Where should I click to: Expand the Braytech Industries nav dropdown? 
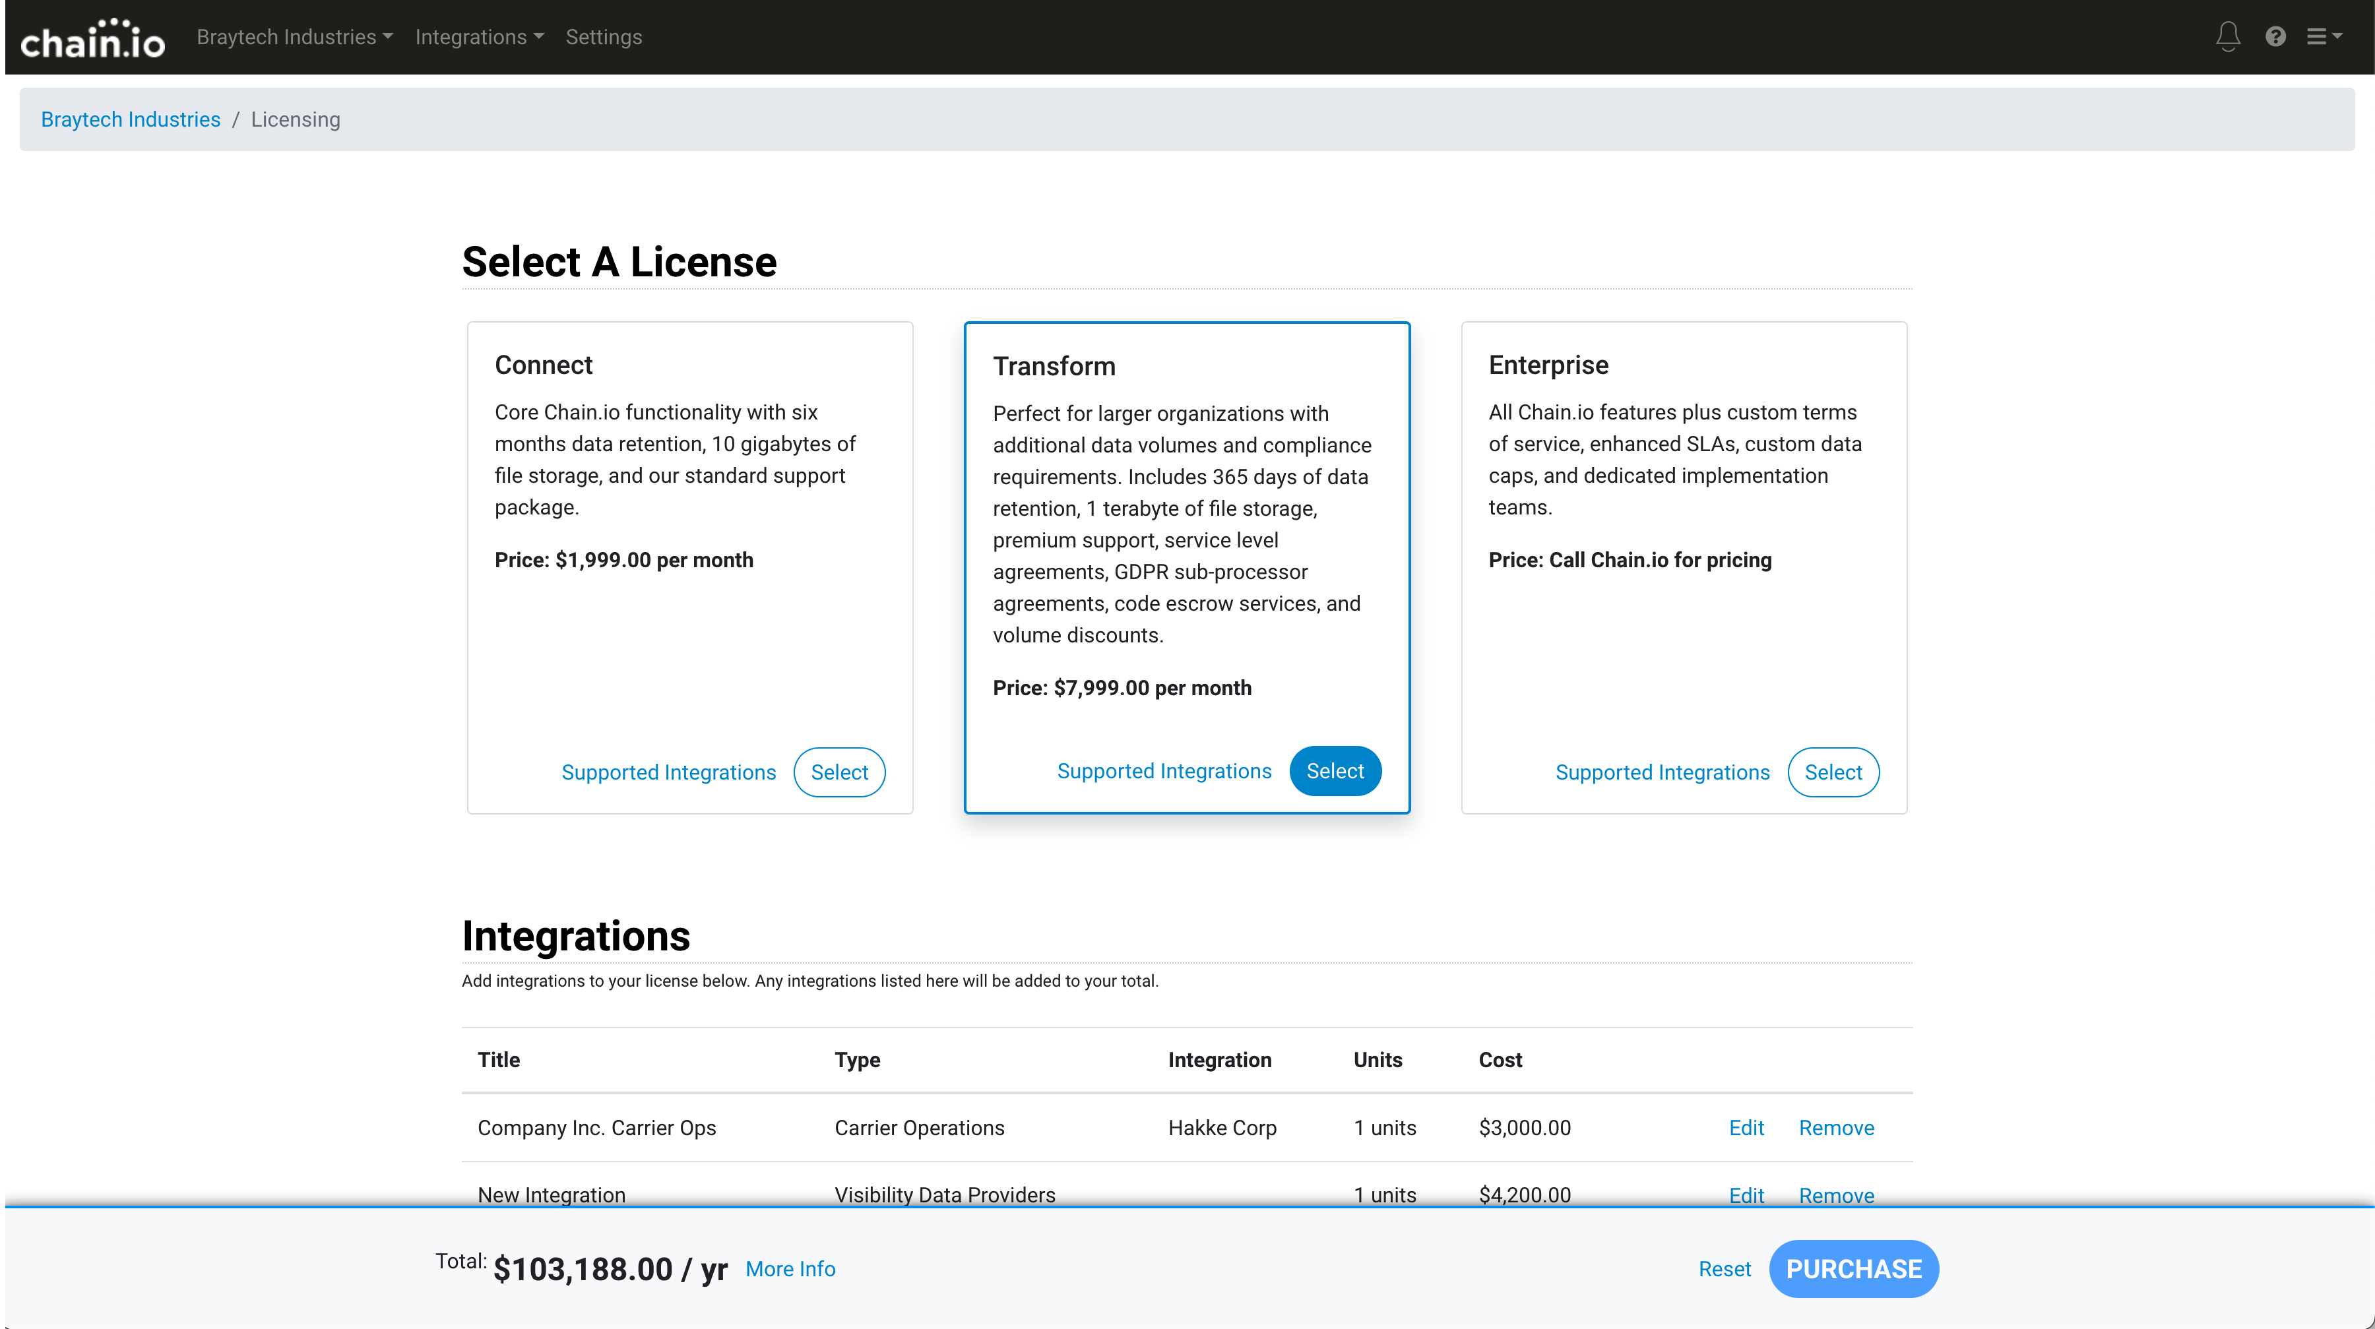[x=294, y=37]
